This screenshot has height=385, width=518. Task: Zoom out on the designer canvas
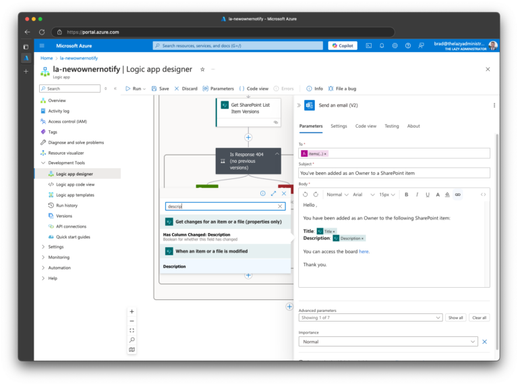click(x=132, y=321)
